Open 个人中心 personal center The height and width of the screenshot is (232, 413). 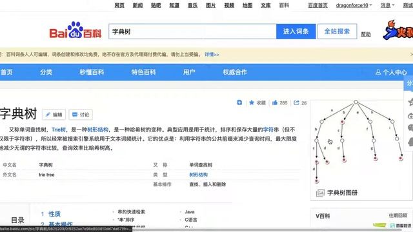[392, 72]
